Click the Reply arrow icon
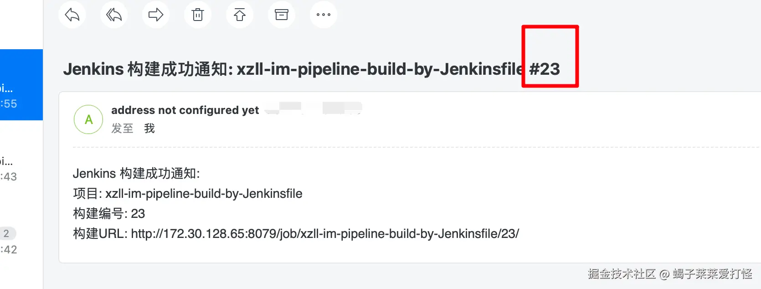 pos(72,15)
